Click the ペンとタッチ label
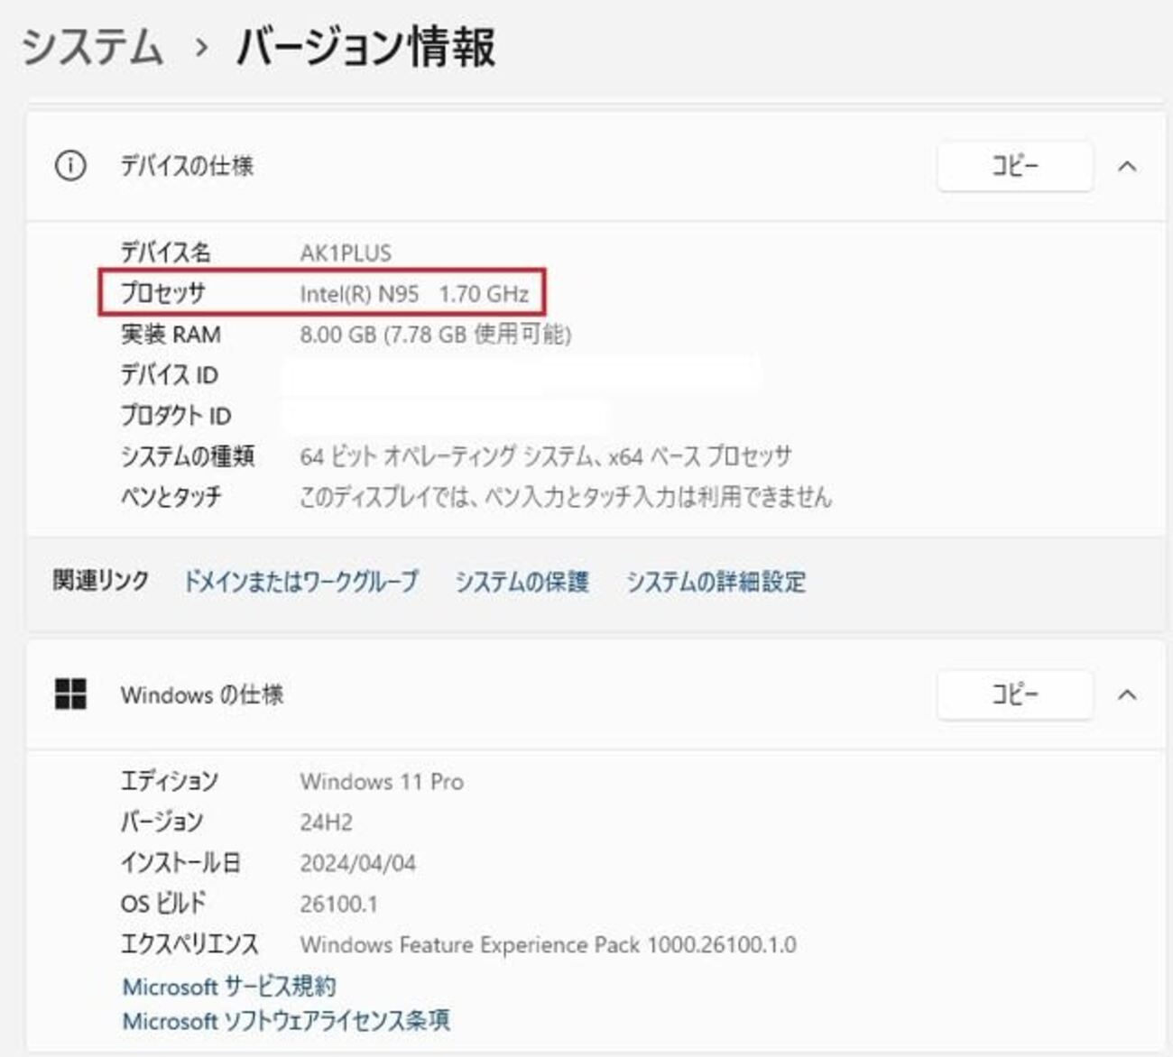Viewport: 1173px width, 1057px height. point(171,497)
